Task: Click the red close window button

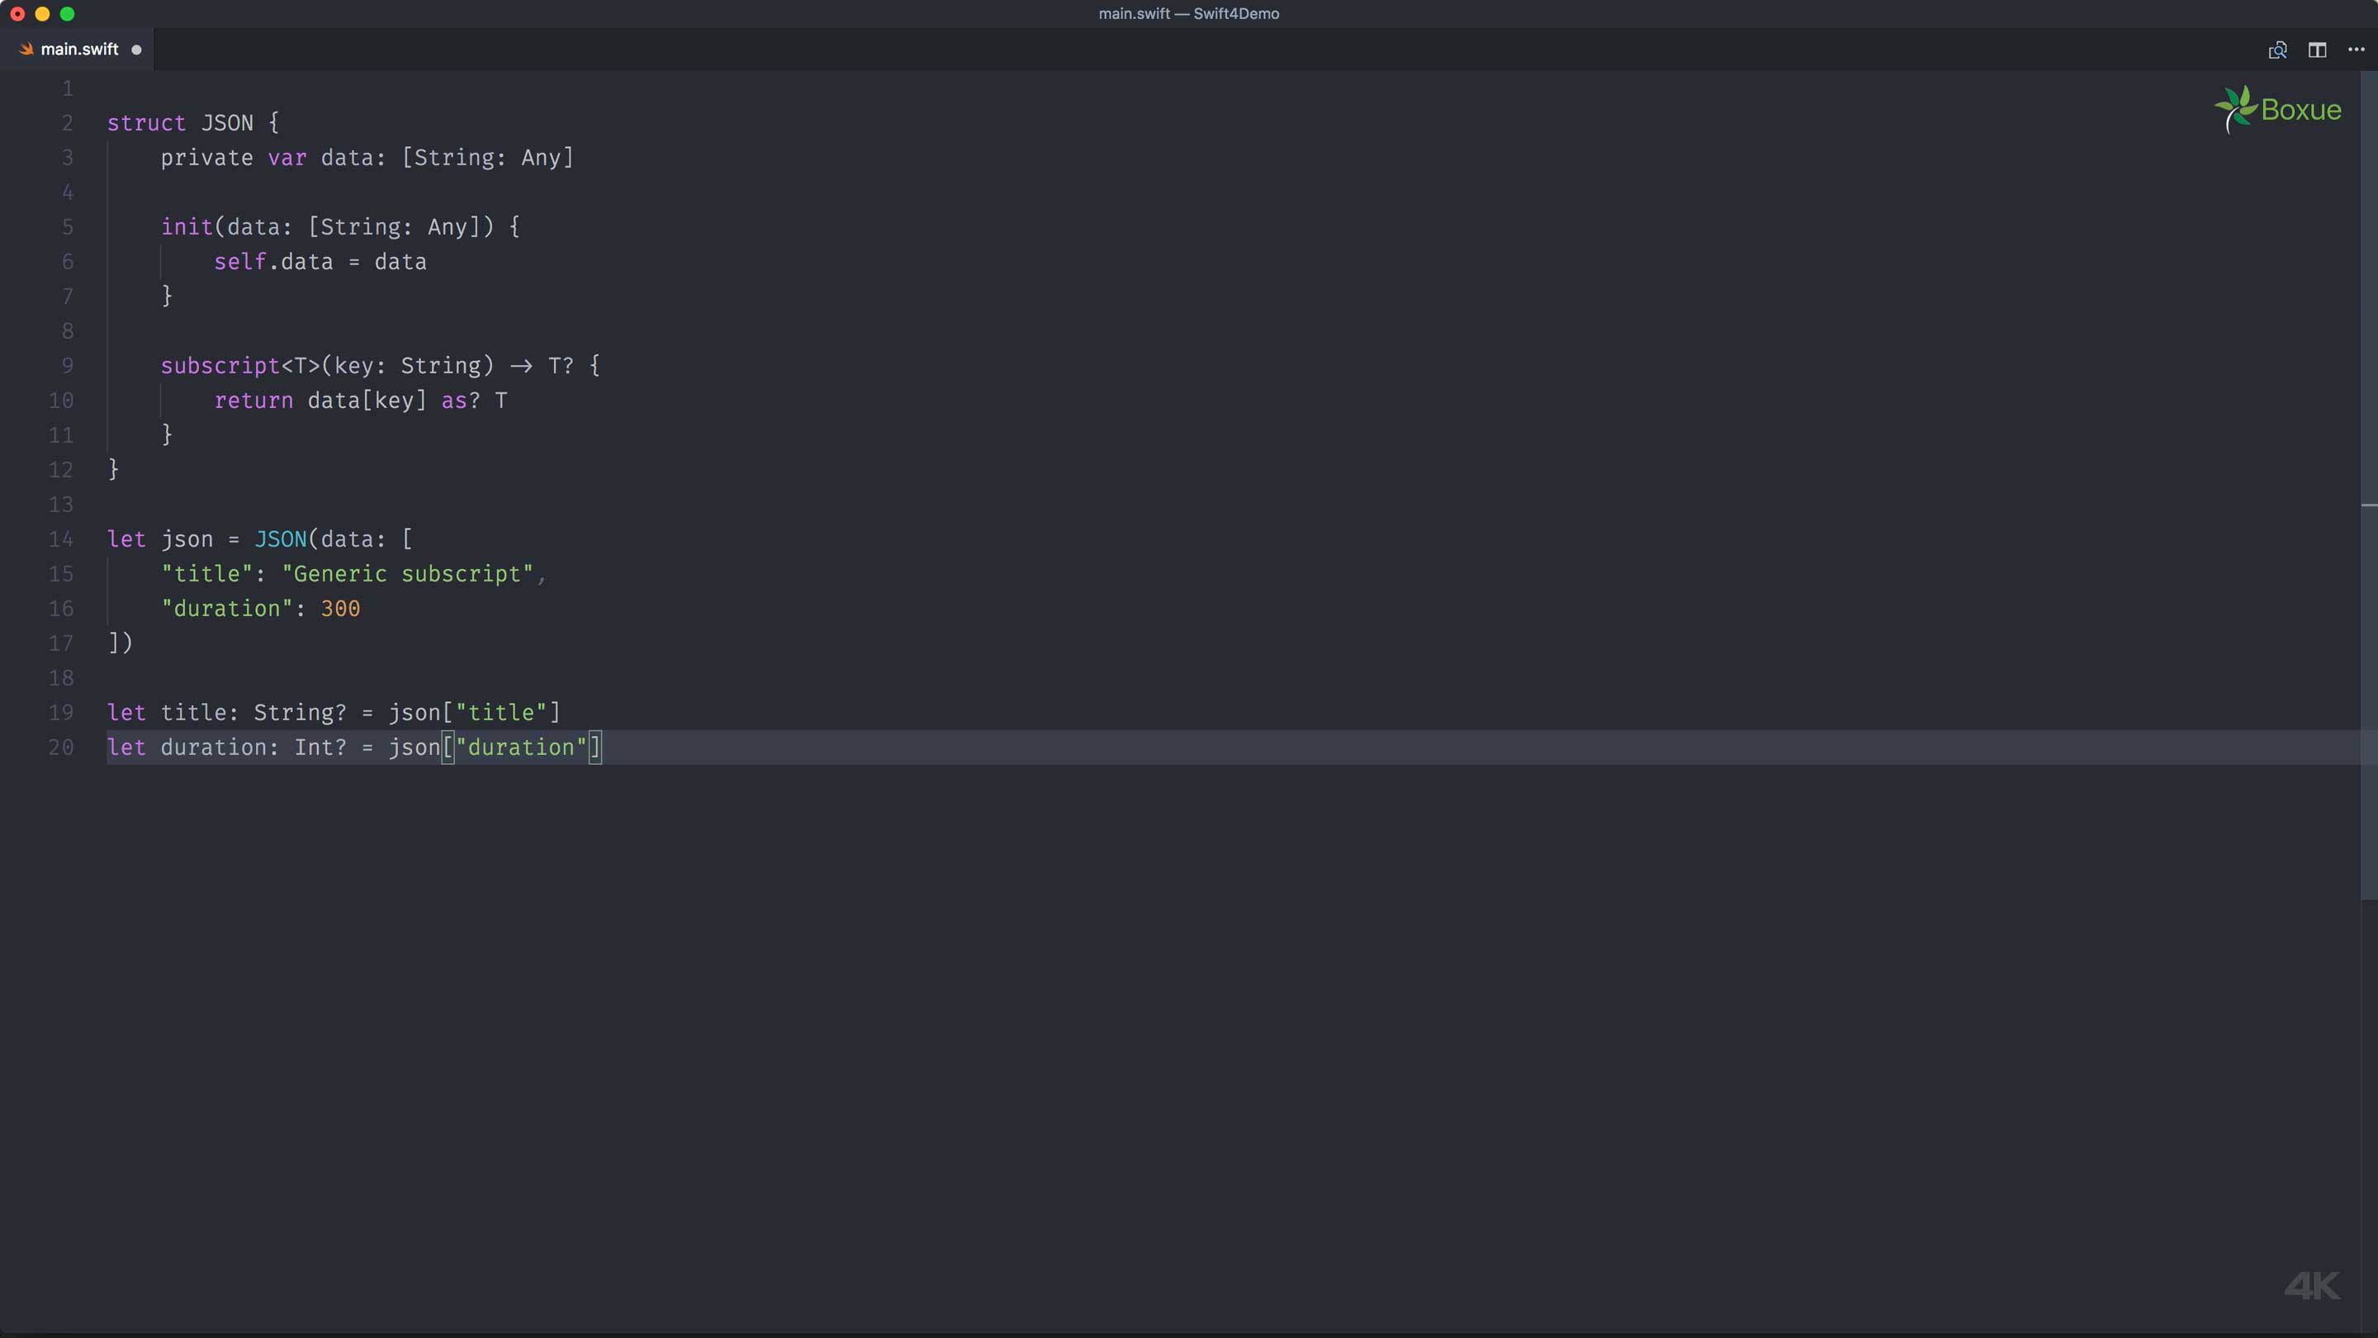Action: [x=17, y=14]
